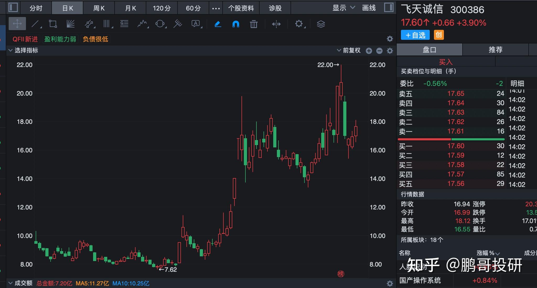Click 买五 price 17.56
This screenshot has height=288, width=537.
[x=455, y=184]
